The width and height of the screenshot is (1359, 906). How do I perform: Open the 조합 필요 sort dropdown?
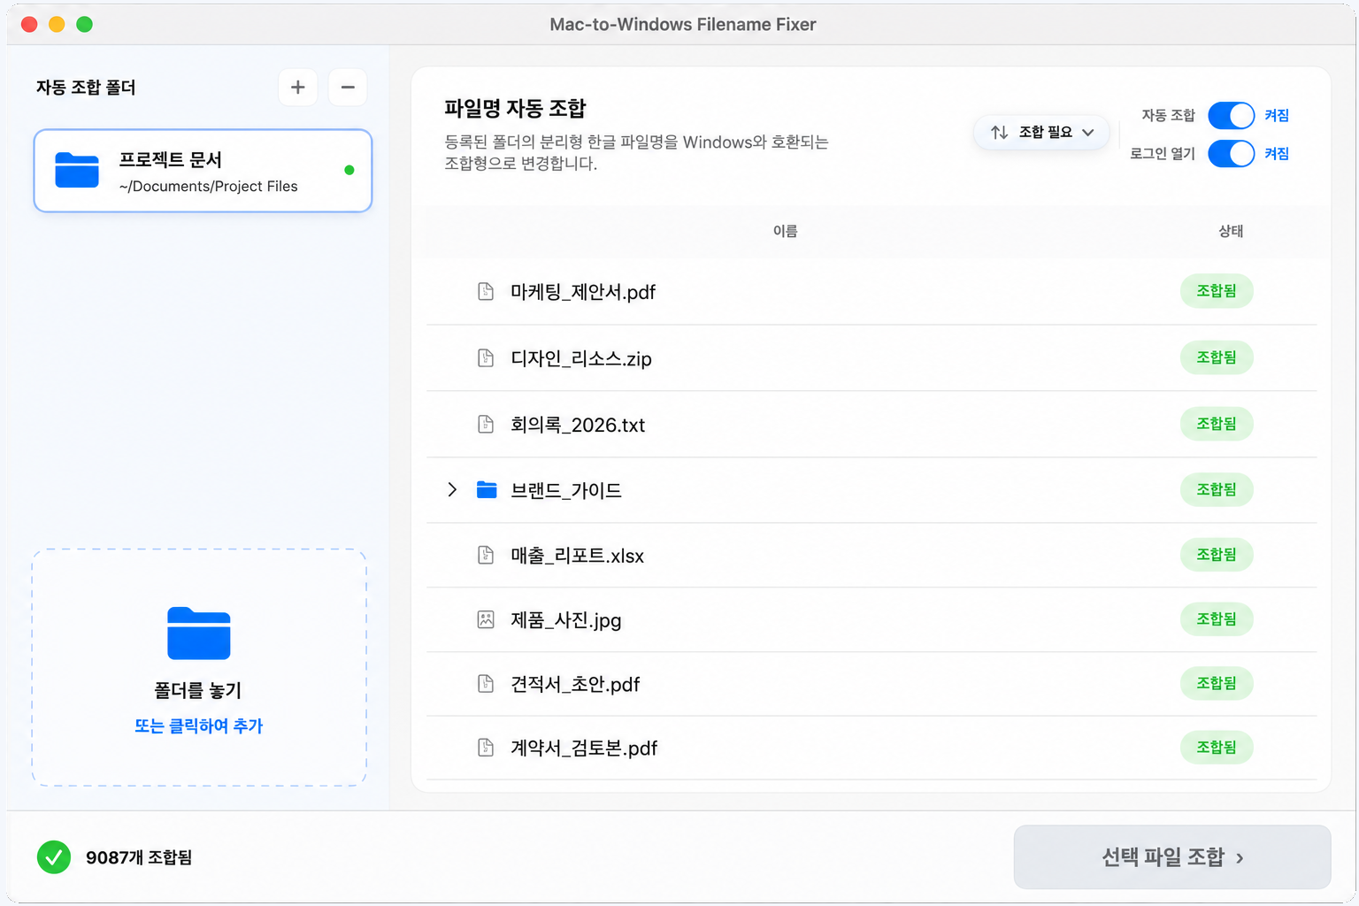coord(1041,132)
